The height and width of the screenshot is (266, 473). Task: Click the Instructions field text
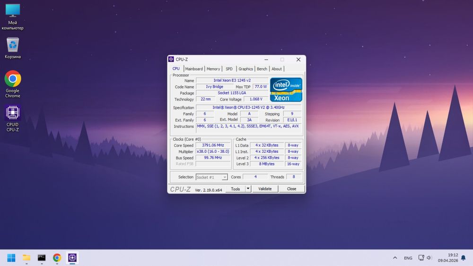tap(249, 128)
